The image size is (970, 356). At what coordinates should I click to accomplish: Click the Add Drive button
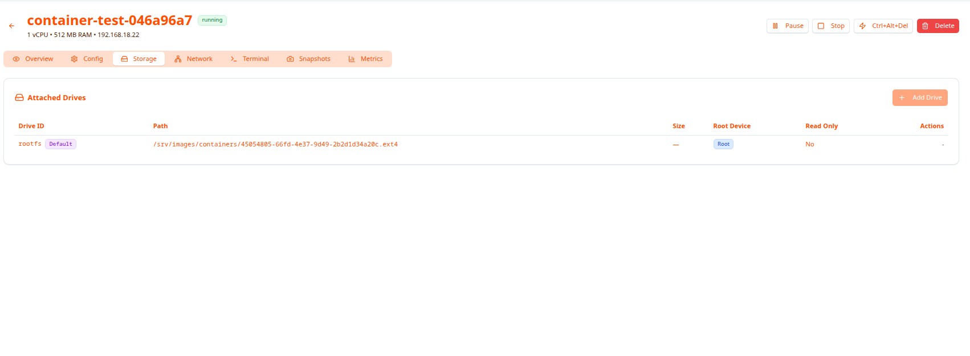point(920,98)
